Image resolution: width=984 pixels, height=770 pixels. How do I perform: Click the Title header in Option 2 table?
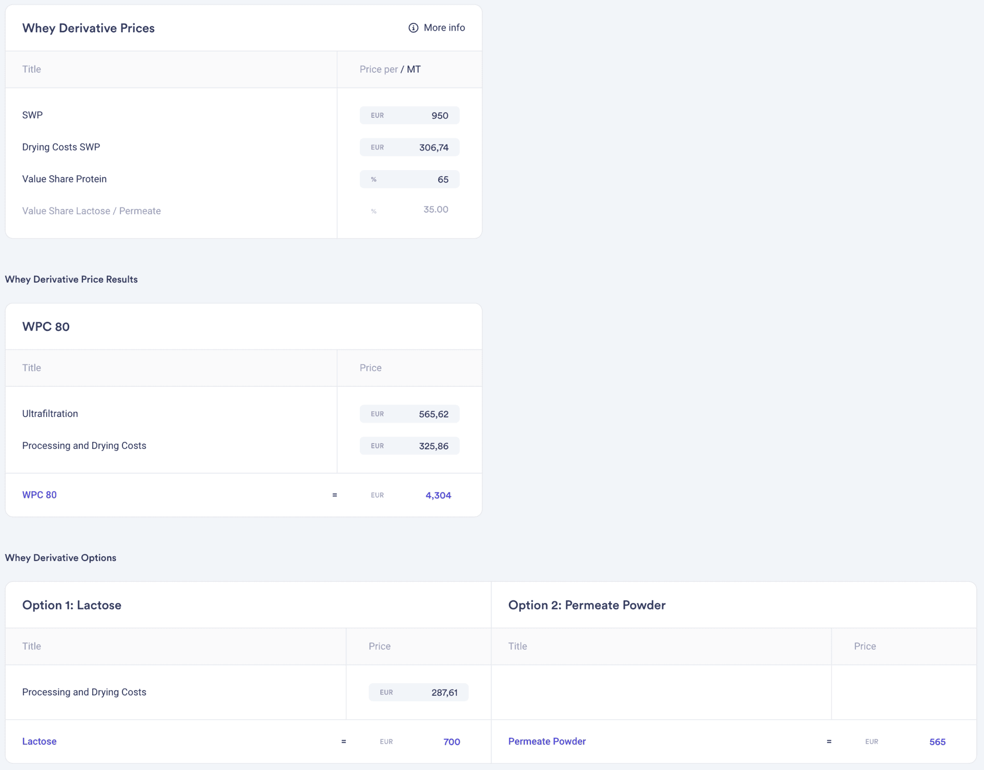[x=518, y=647]
